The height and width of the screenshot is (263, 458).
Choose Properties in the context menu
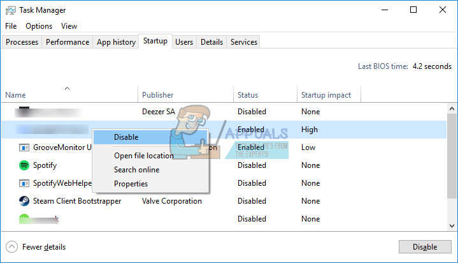tap(150, 184)
